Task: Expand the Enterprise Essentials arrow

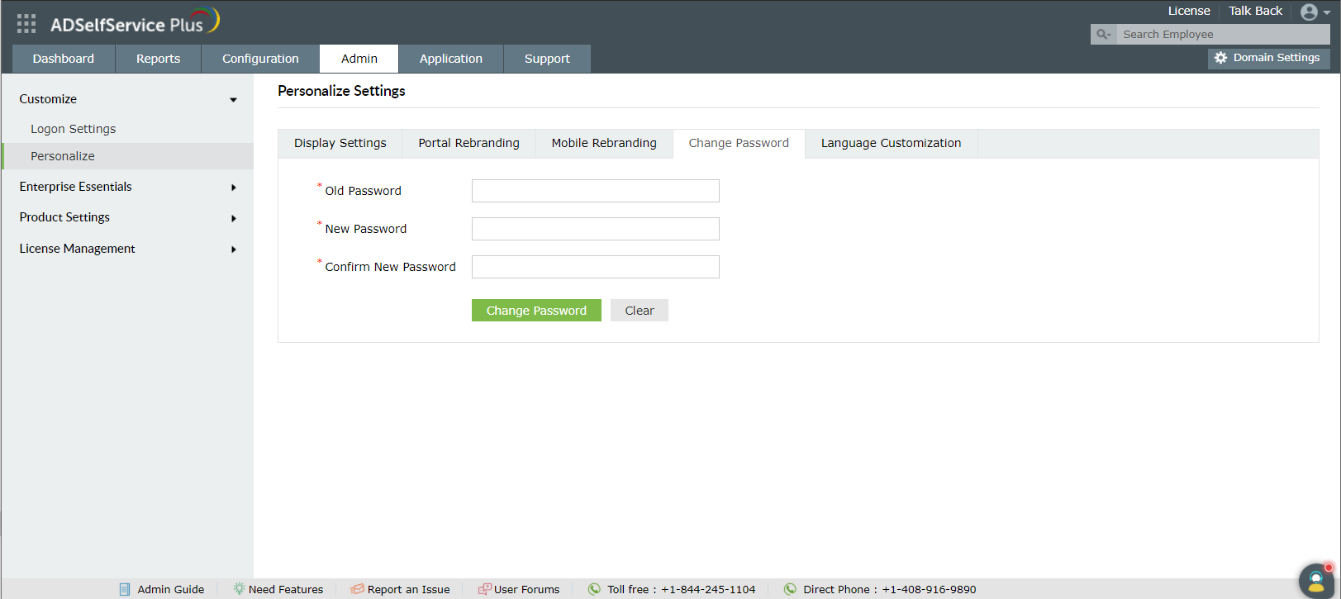Action: point(234,188)
